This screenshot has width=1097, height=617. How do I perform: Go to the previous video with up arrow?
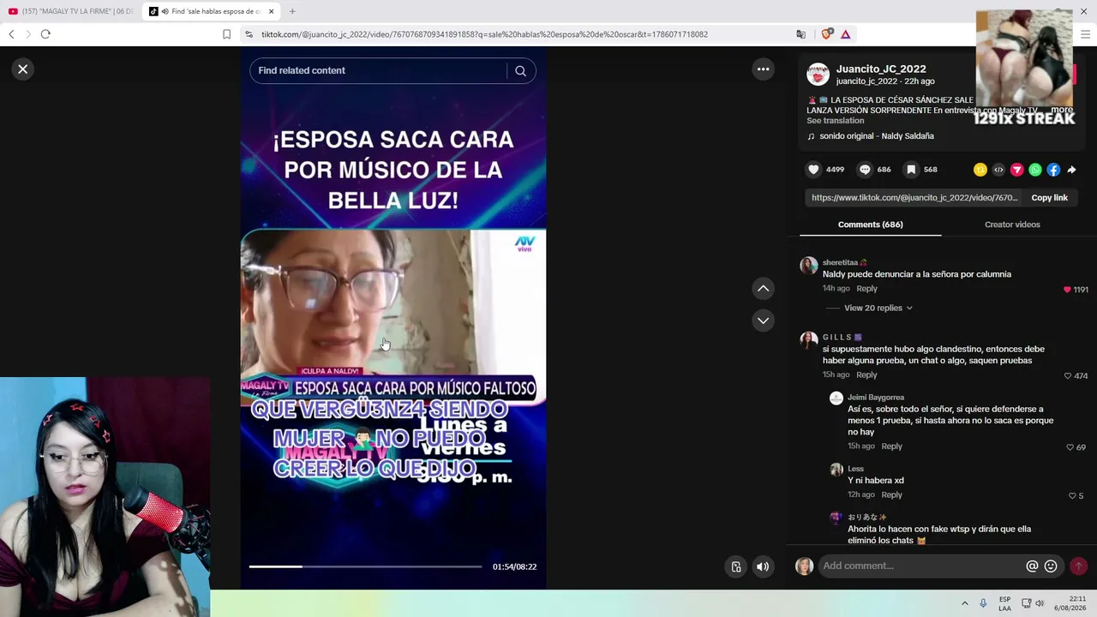click(x=763, y=289)
